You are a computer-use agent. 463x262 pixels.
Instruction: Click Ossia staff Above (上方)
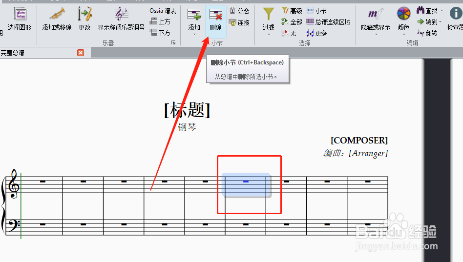(160, 21)
